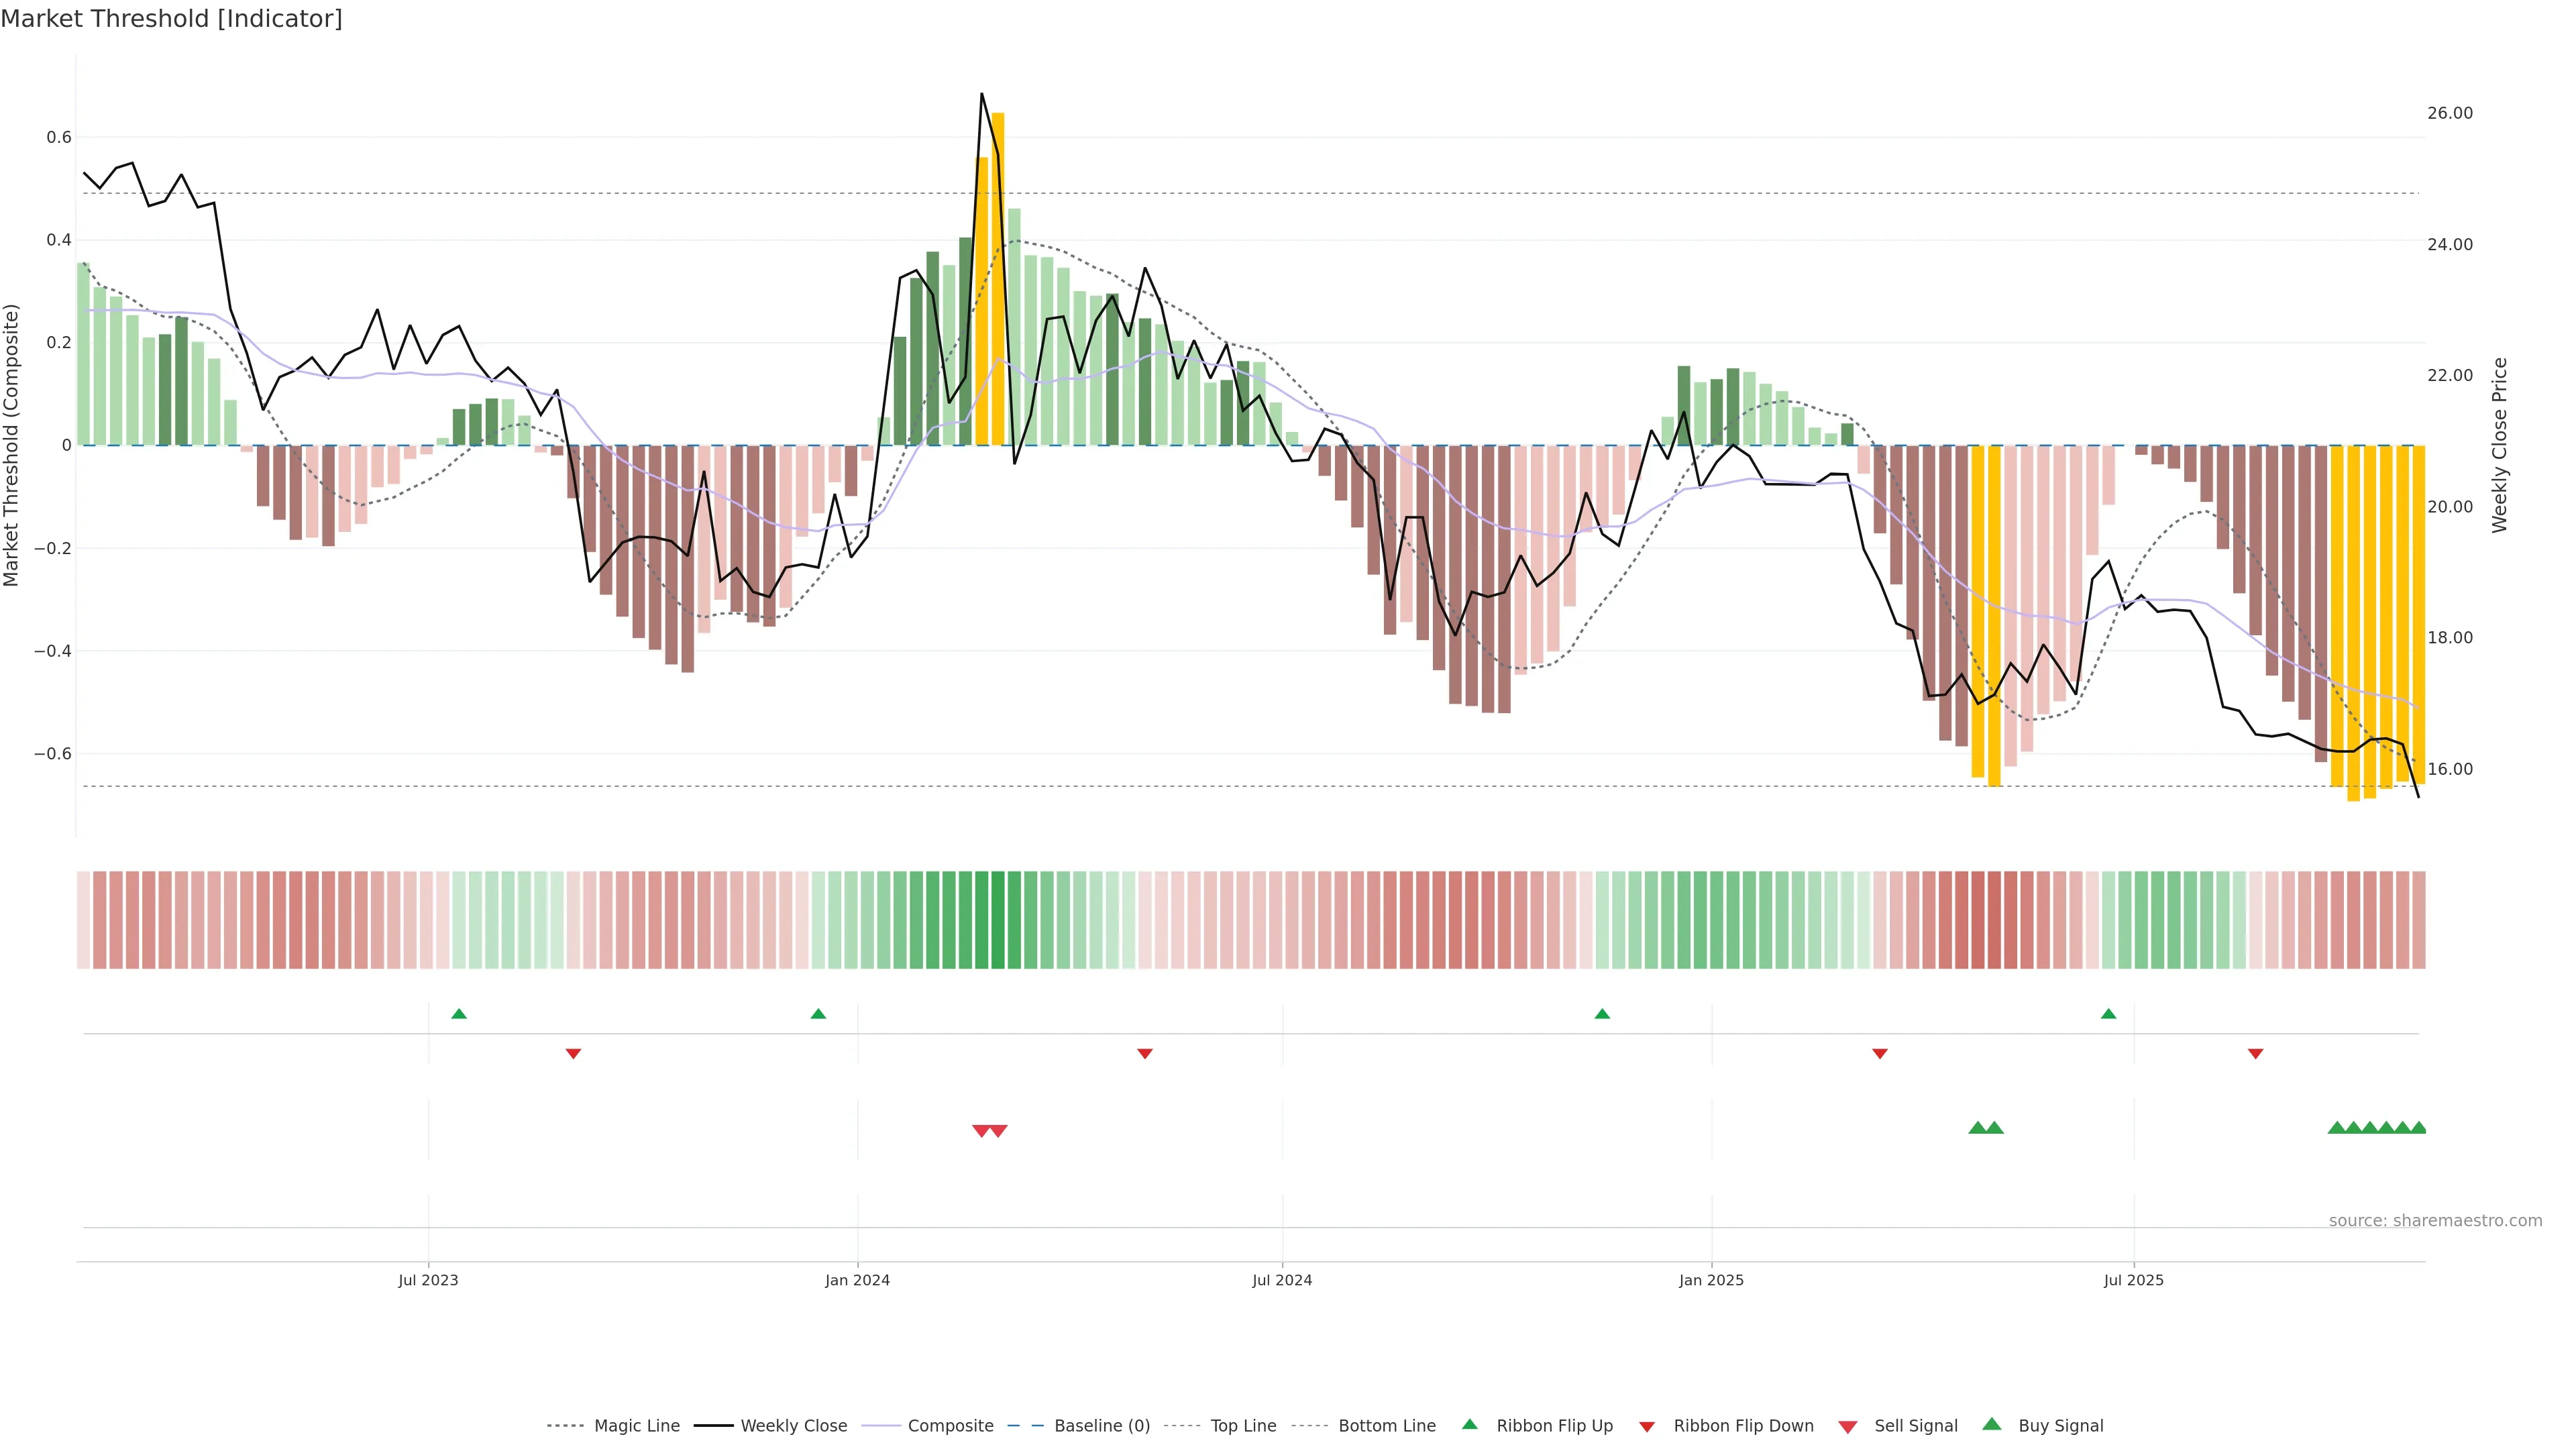Click the Sell Signal legend triangle icon
The width and height of the screenshot is (2576, 1449).
1848,1427
